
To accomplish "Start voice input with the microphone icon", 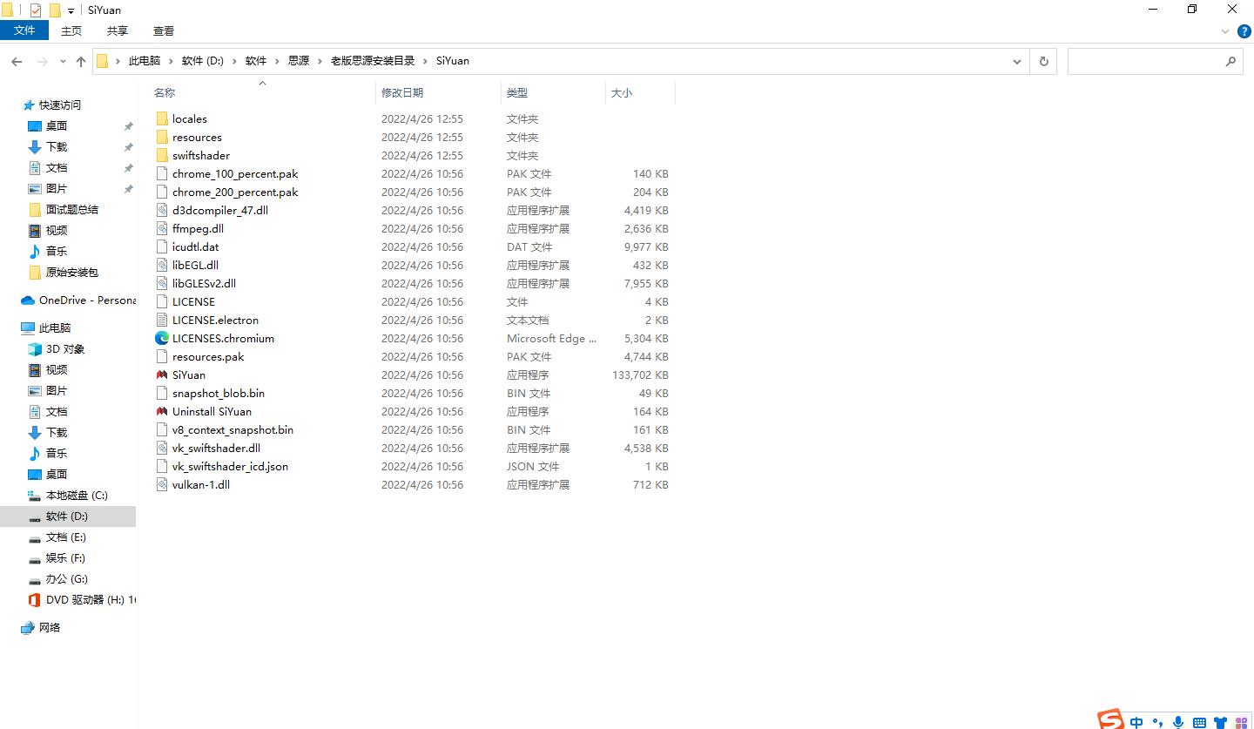I will click(1178, 722).
